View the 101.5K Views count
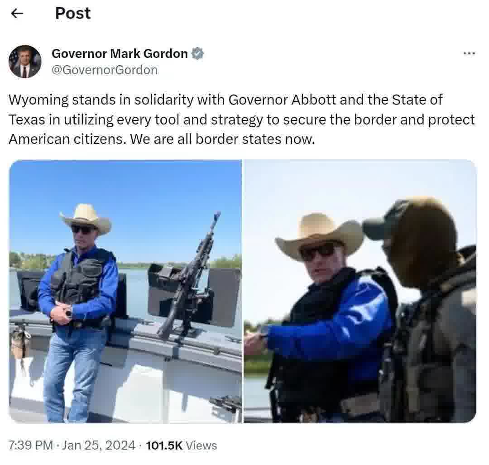Viewport: 489px width, 465px height. pyautogui.click(x=181, y=445)
